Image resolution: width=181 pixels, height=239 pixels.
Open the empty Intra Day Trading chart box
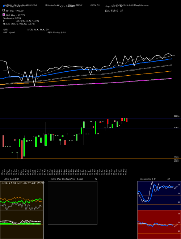72,203
